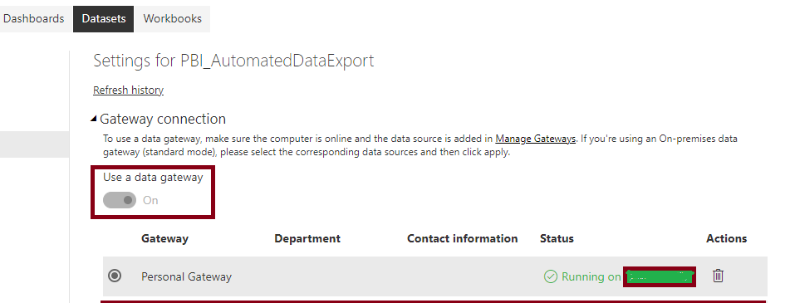790x303 pixels.
Task: Click the Department column header
Action: 307,238
